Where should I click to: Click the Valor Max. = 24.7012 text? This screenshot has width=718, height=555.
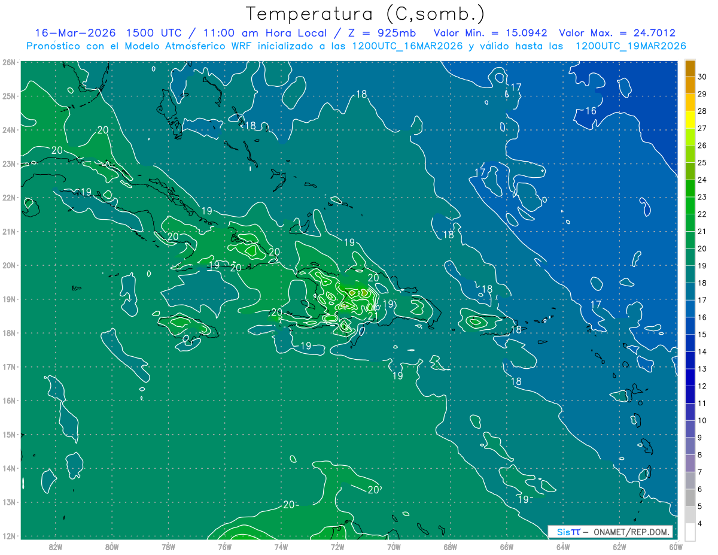(x=617, y=33)
